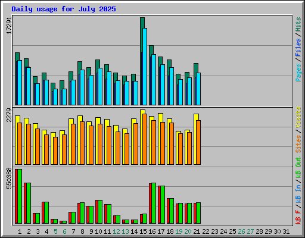305x238 pixels.
Task: Click day label 10 on the x-axis
Action: pos(98,231)
